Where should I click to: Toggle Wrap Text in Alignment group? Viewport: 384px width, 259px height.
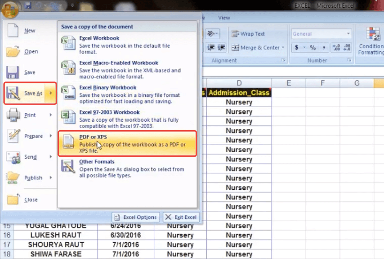pos(248,34)
